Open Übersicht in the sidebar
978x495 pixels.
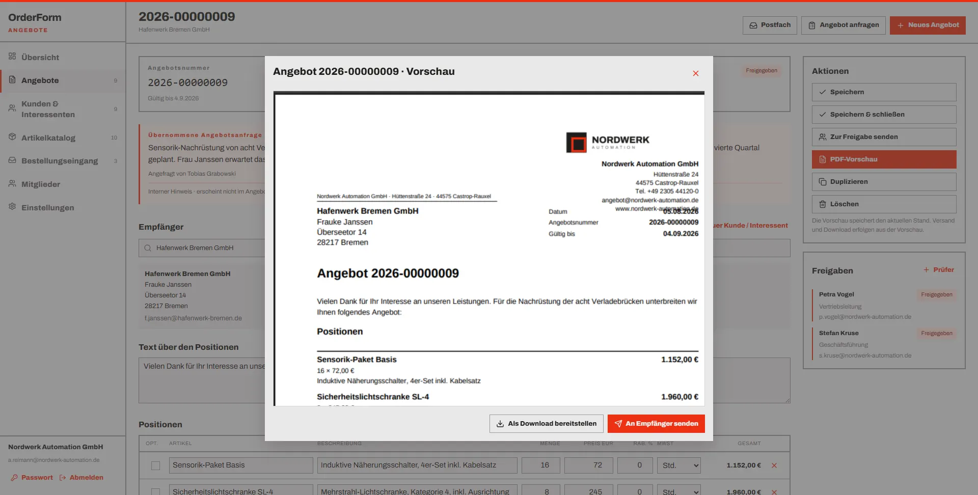click(63, 57)
